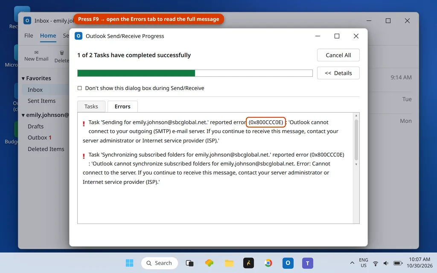Image resolution: width=437 pixels, height=273 pixels.
Task: Maximize the Outlook Inbox window
Action: click(x=388, y=20)
